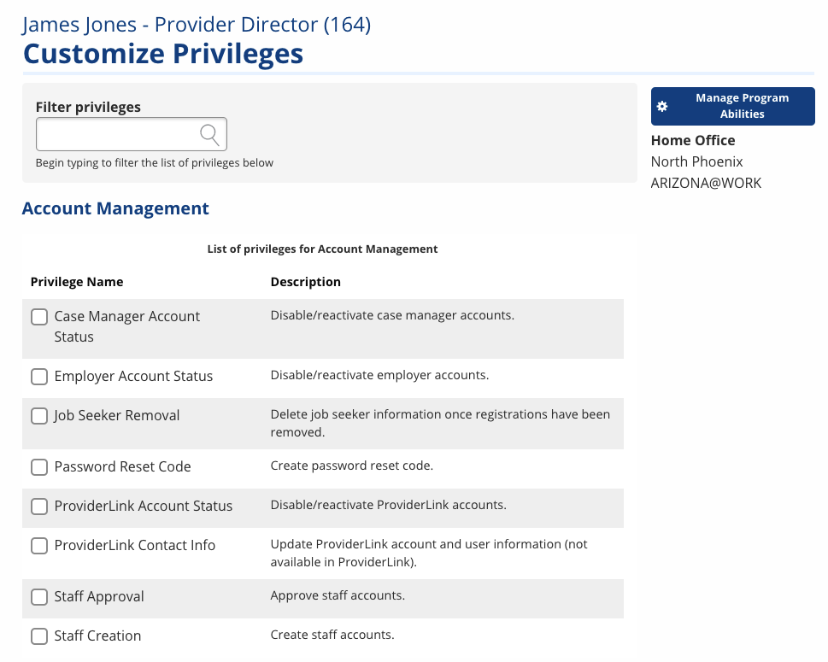
Task: Click the 'ProviderLink Account Status' label text
Action: pyautogui.click(x=143, y=506)
